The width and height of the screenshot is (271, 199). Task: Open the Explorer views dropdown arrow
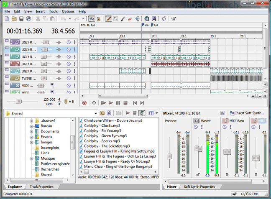pyautogui.click(x=156, y=113)
